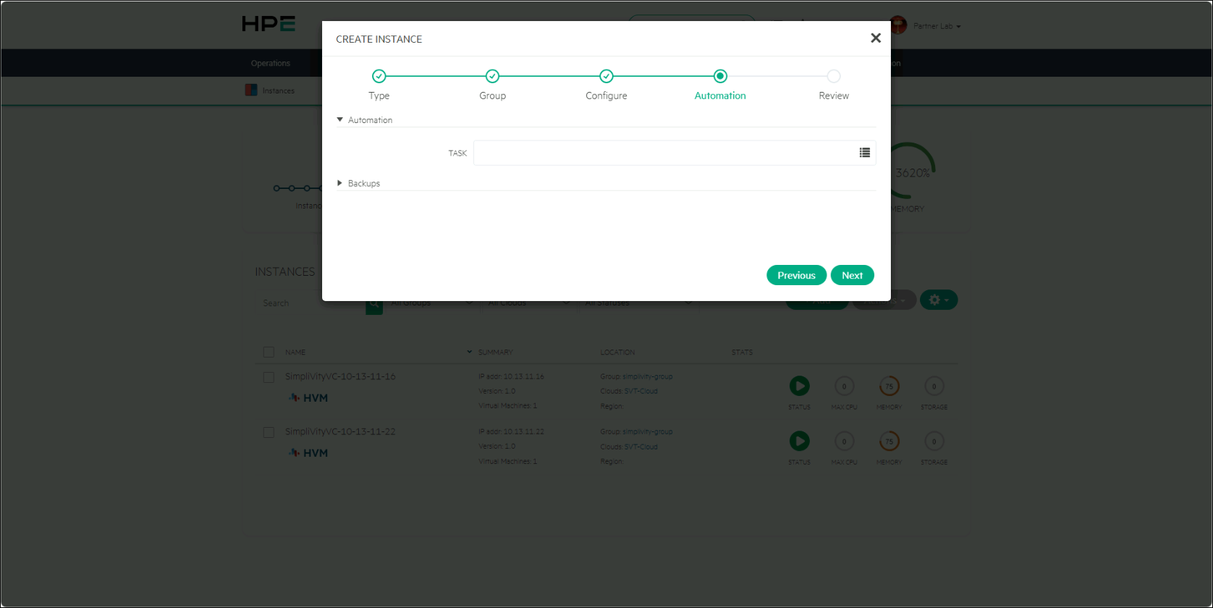Open the column dropdown arrow beside SUMMARY

[469, 352]
